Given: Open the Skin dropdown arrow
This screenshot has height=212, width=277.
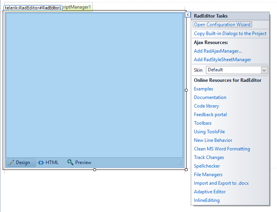Looking at the screenshot, I should 264,70.
